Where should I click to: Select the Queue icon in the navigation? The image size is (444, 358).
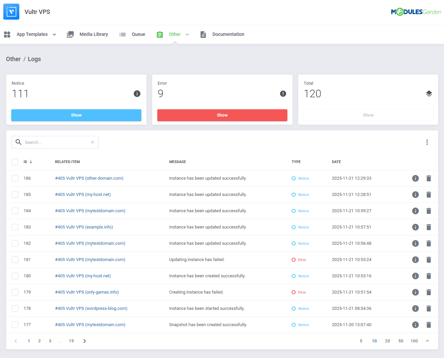(122, 34)
